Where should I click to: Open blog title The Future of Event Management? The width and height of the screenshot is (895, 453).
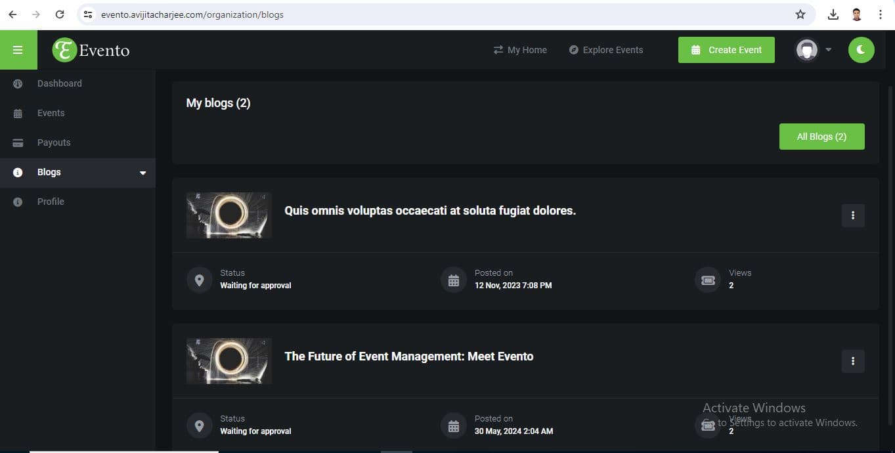coord(409,356)
